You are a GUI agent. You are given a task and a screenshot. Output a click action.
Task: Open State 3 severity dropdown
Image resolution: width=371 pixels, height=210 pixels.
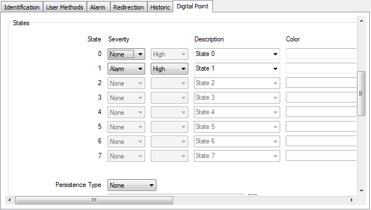126,98
